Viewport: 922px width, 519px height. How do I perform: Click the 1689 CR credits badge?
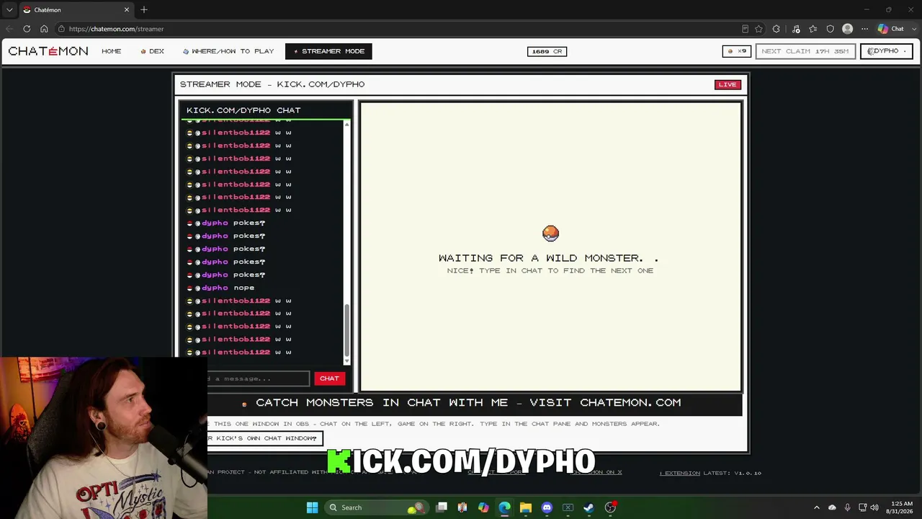547,51
